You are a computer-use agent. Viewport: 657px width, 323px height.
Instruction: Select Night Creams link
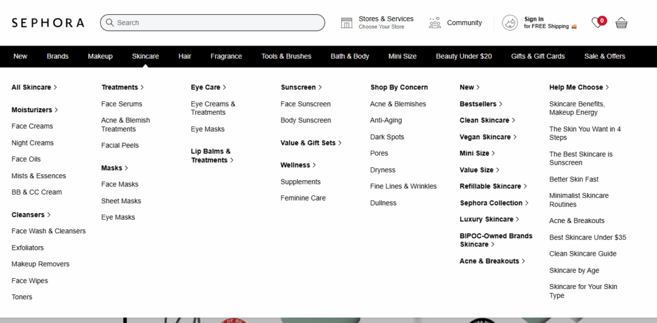(x=33, y=143)
